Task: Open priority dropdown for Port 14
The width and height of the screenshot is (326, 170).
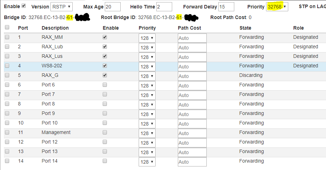Action: tap(147, 162)
